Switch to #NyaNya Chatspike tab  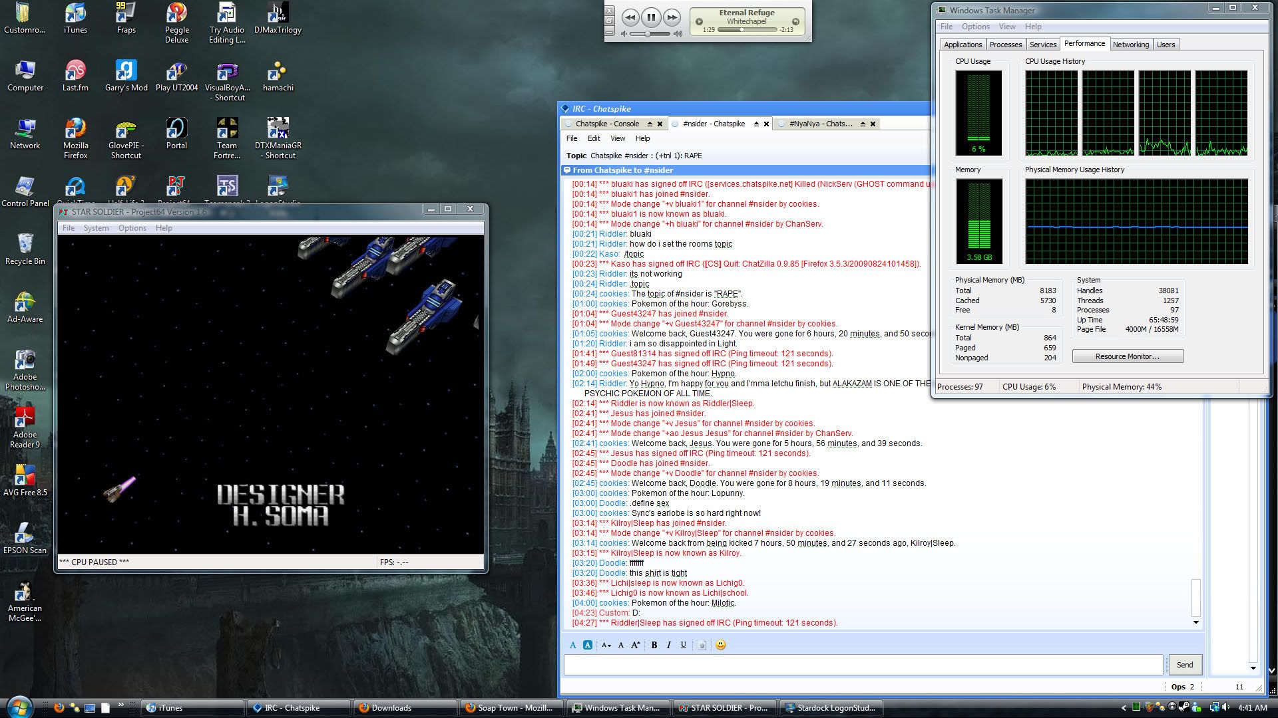[x=820, y=124]
